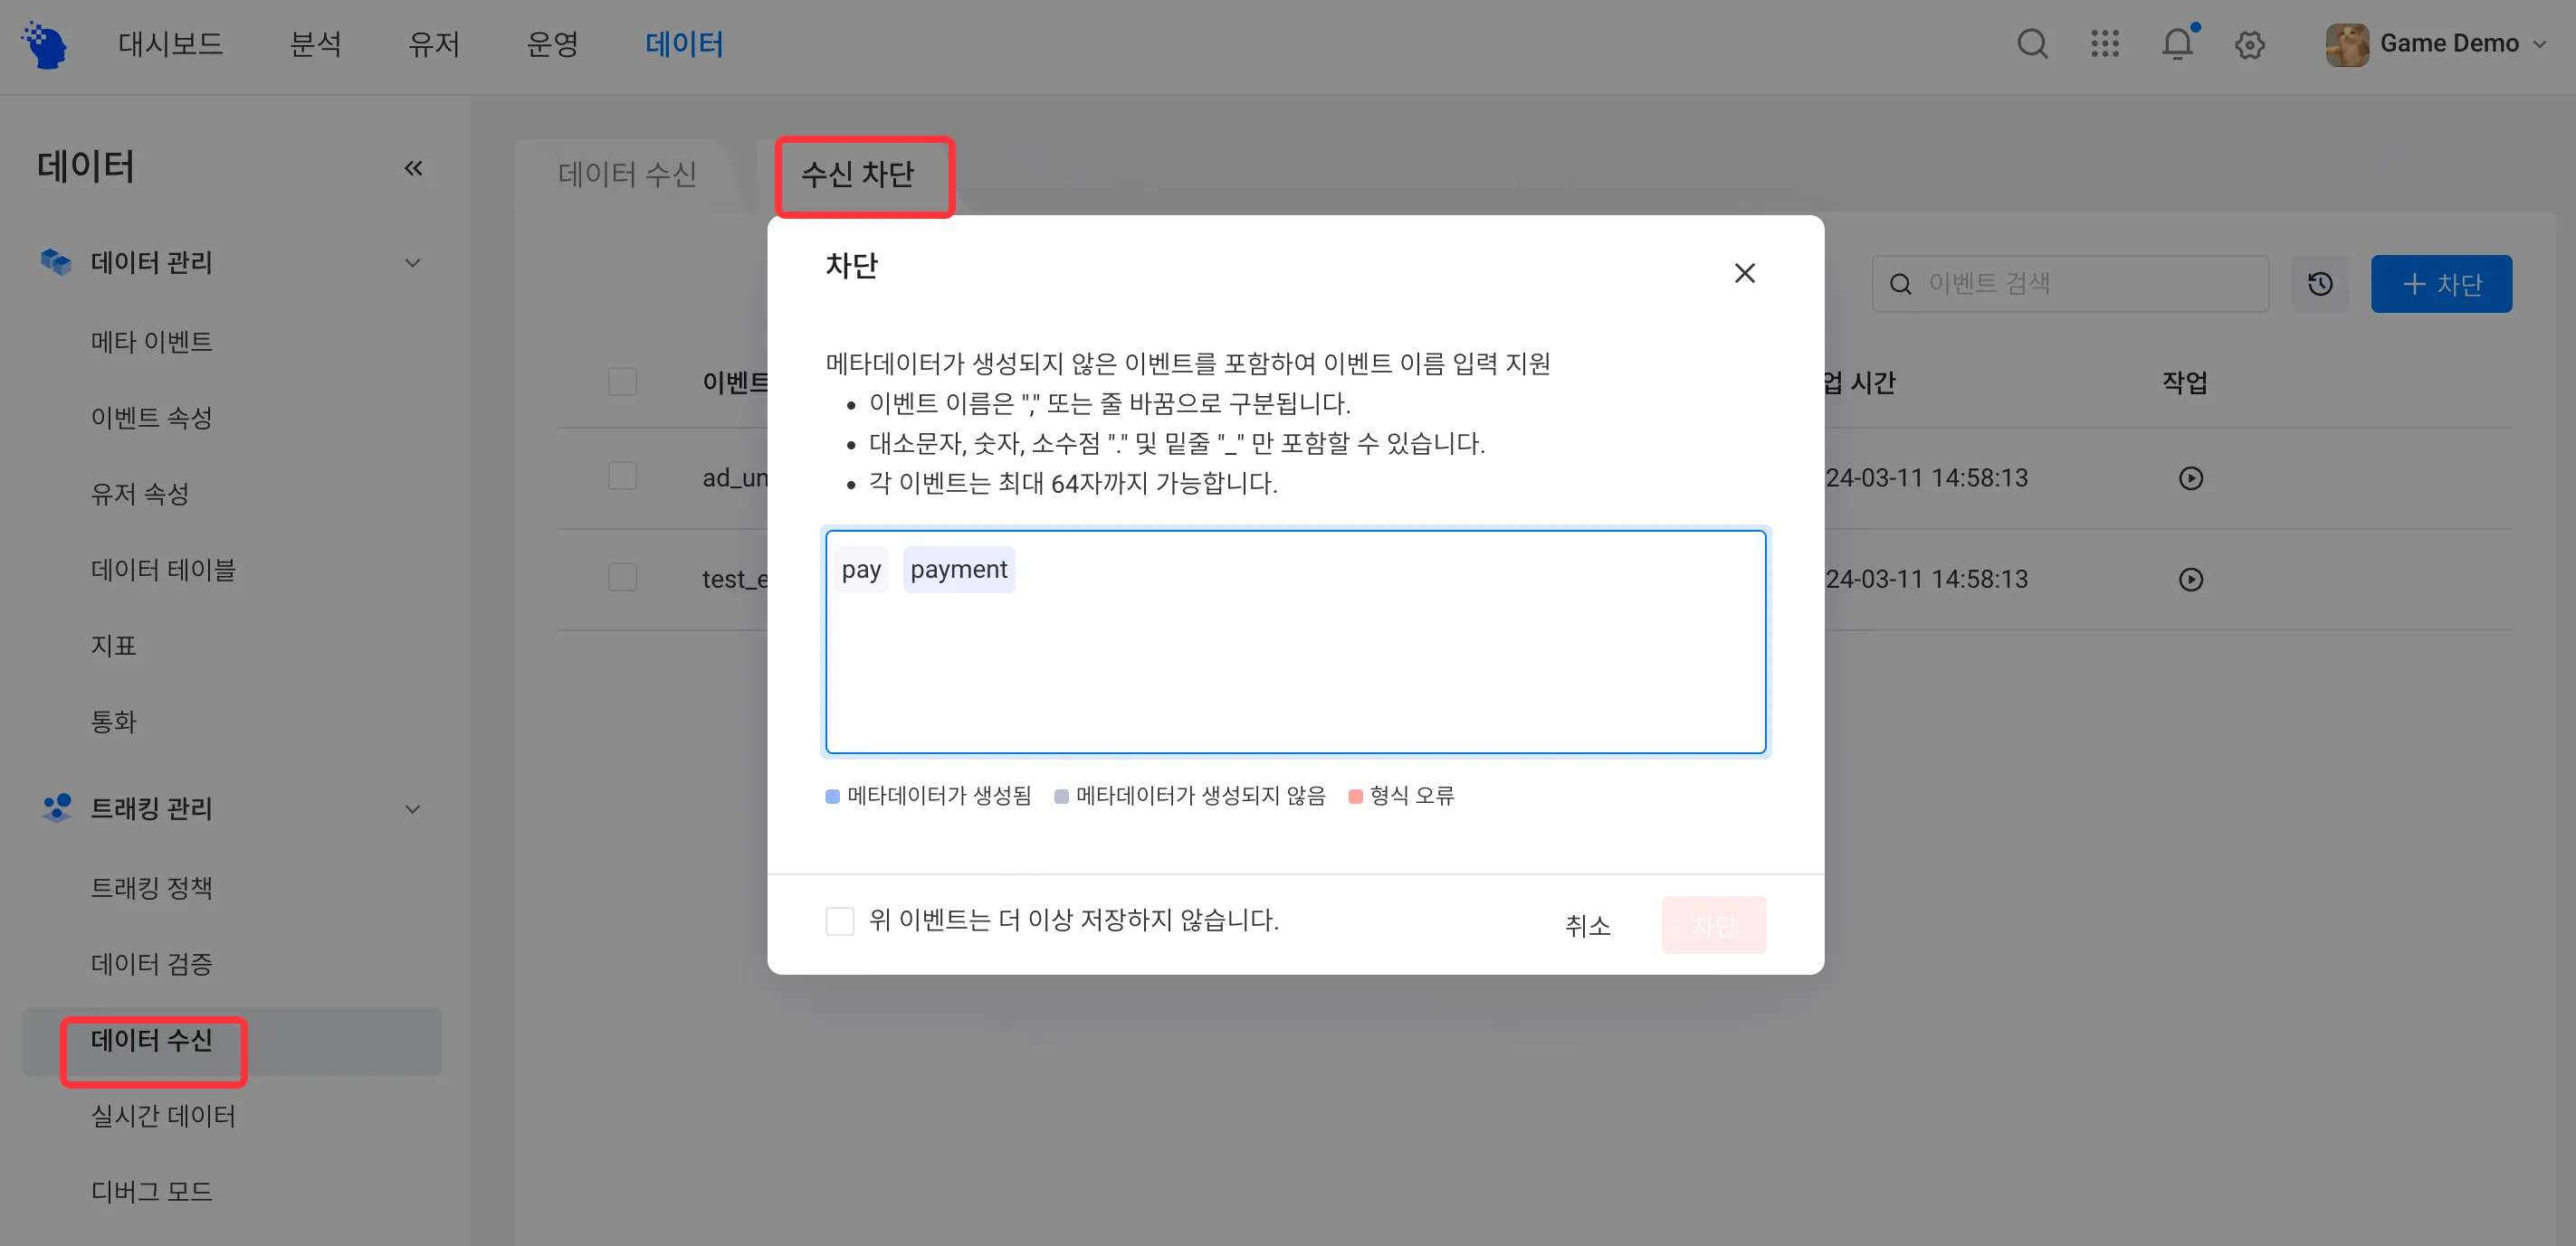Switch to the 데이터 수신 tab
This screenshot has width=2576, height=1246.
pyautogui.click(x=627, y=174)
